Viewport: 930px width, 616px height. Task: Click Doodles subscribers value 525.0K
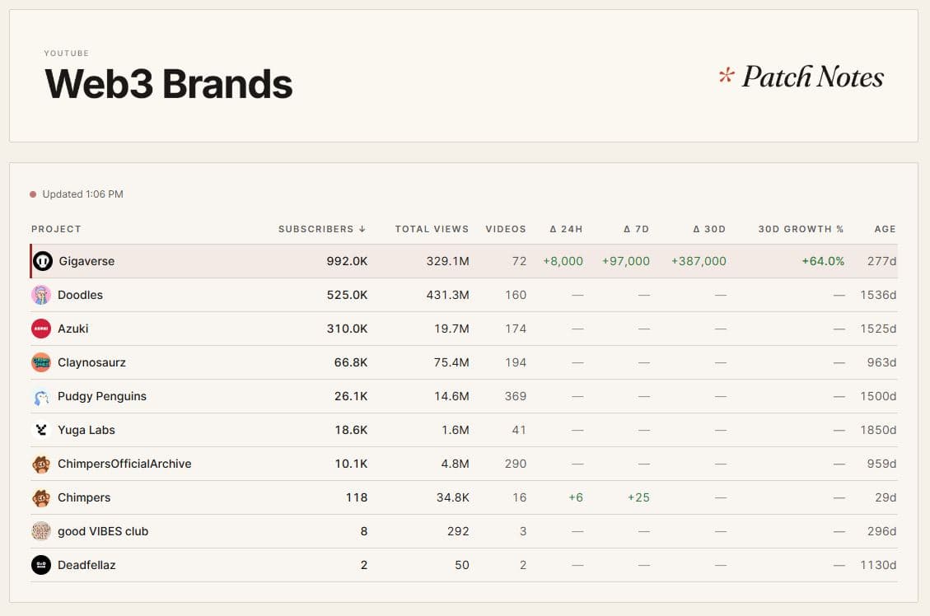[347, 295]
